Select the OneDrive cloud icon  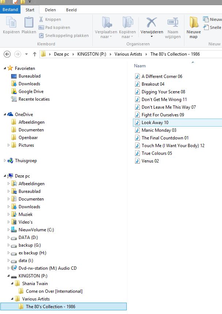tap(10, 114)
